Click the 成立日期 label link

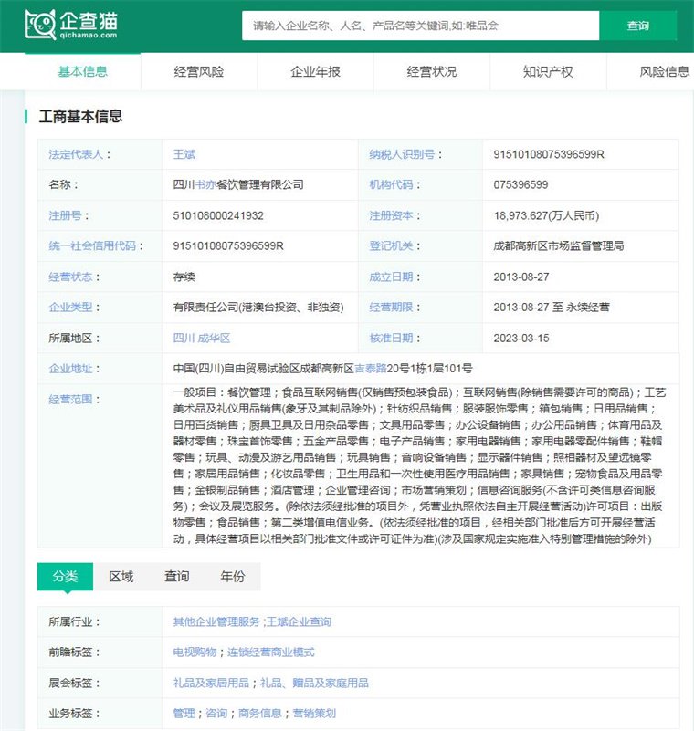point(391,277)
